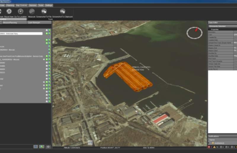Click the Go To Location compass icon
Screen dimensions: 237x153
20,12
